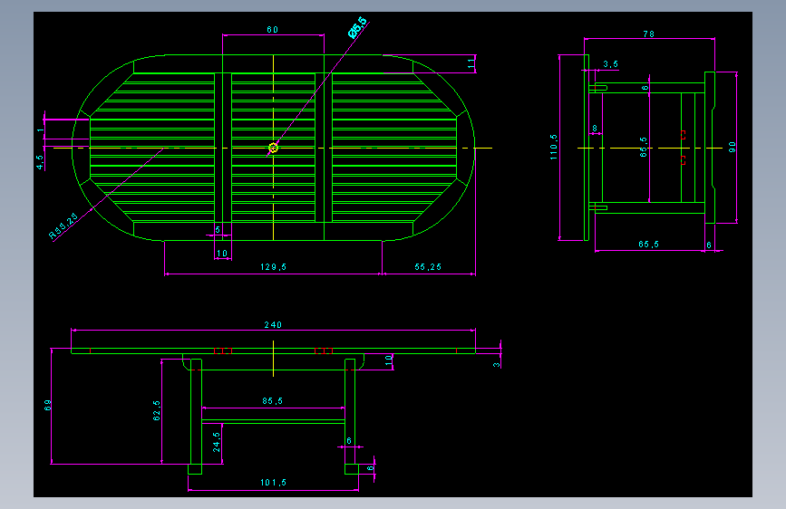Click the "110,5" vertical dimension text

tap(553, 147)
